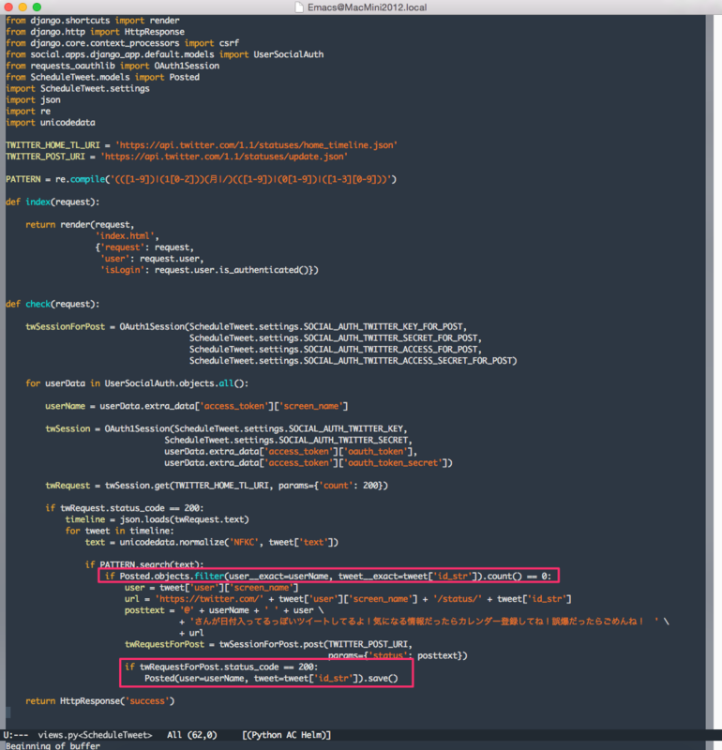Image resolution: width=722 pixels, height=750 pixels.
Task: Click the green zoom window button
Action: click(x=37, y=7)
